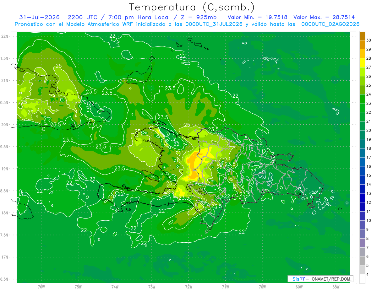Click the '17N' latitude label
Image resolution: width=377 pixels, height=291 pixels.
pos(4,257)
